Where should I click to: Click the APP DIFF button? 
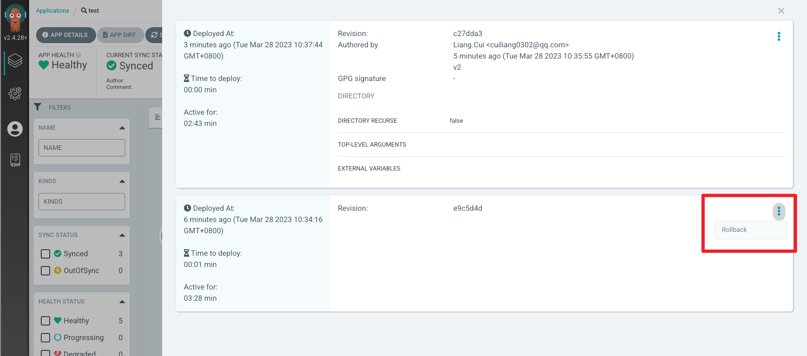tap(120, 35)
